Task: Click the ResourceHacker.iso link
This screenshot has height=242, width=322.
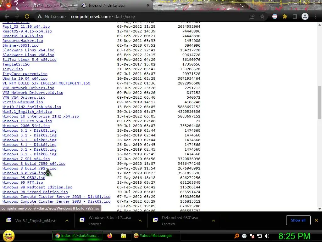Action: tap(23, 41)
